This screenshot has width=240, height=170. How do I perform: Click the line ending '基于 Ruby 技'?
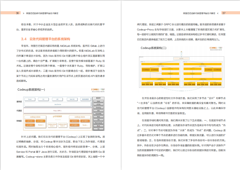coord(60,61)
